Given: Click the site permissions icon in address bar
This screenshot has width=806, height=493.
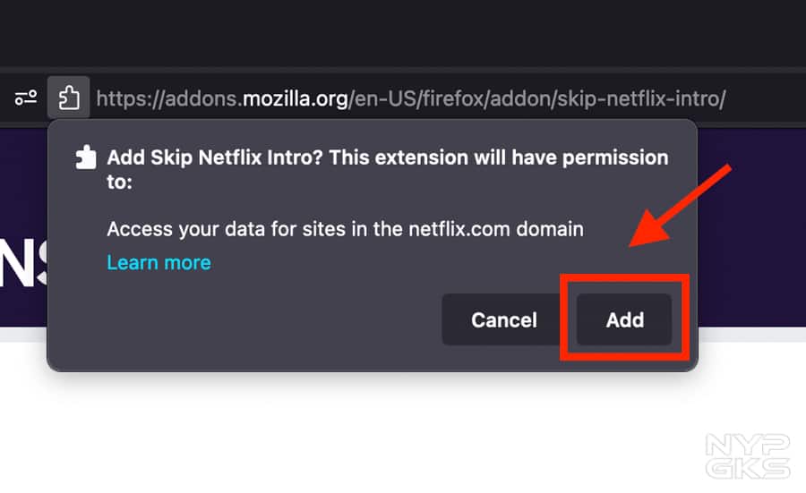Looking at the screenshot, I should tap(26, 98).
